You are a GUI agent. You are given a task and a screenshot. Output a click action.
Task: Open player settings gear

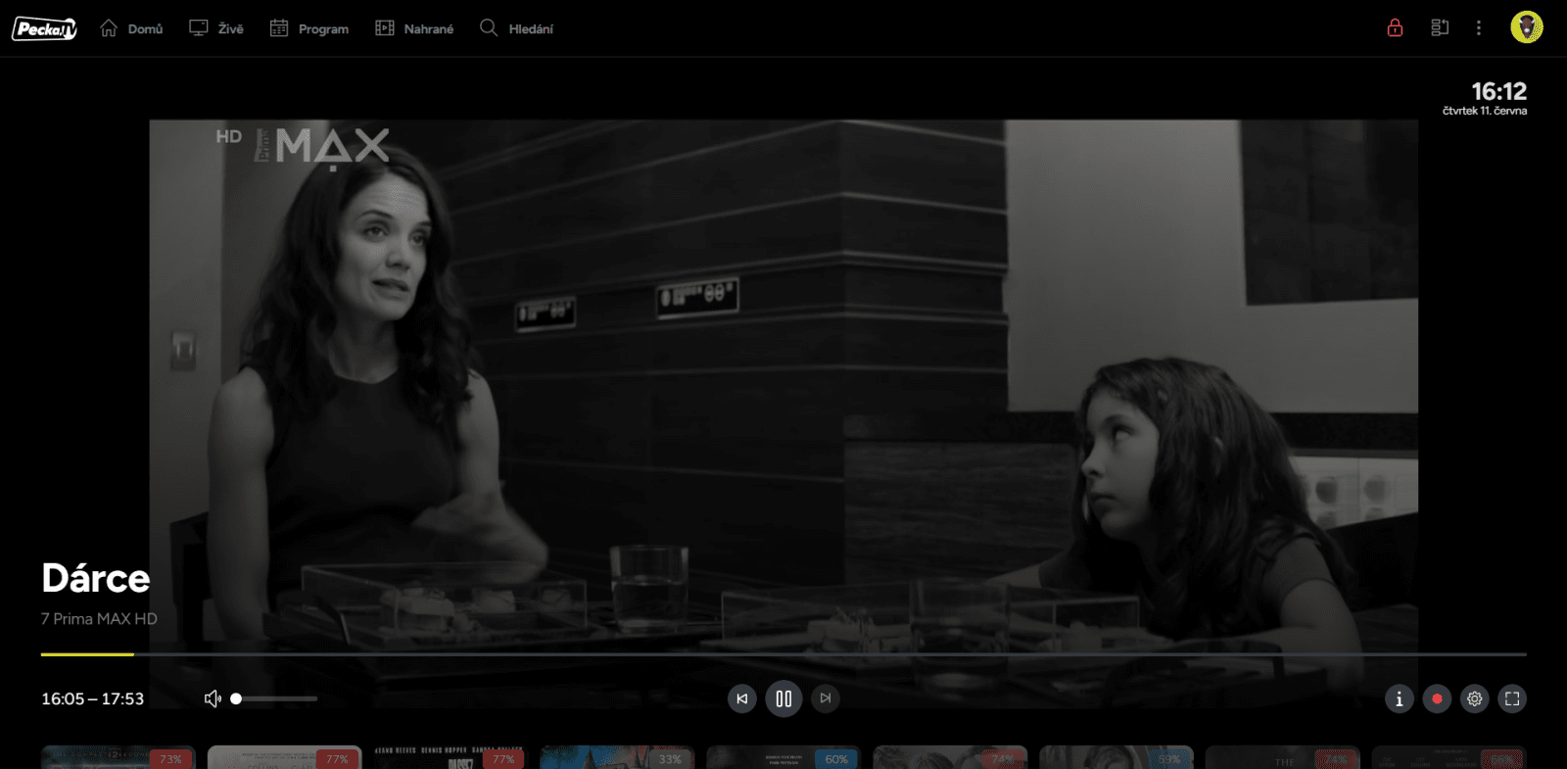click(x=1475, y=698)
